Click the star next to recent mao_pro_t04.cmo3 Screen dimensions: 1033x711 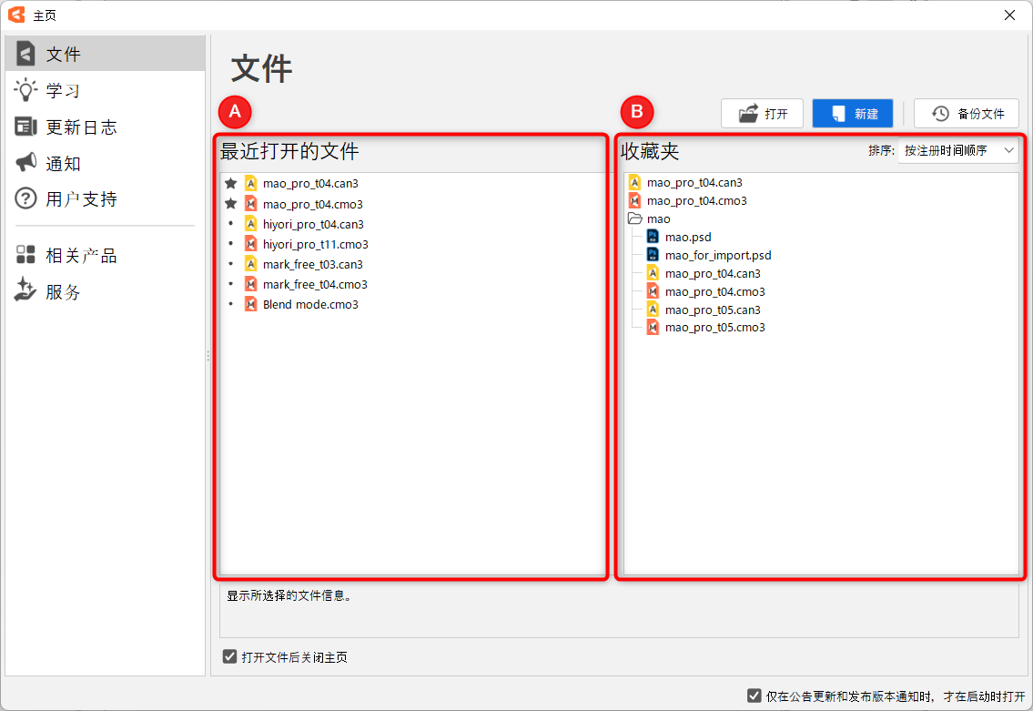(231, 204)
